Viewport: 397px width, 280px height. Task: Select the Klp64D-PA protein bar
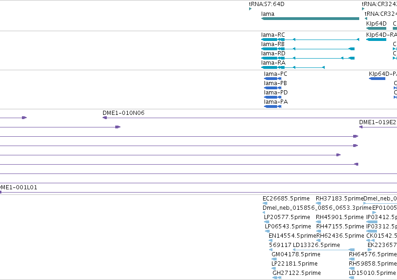pos(377,79)
